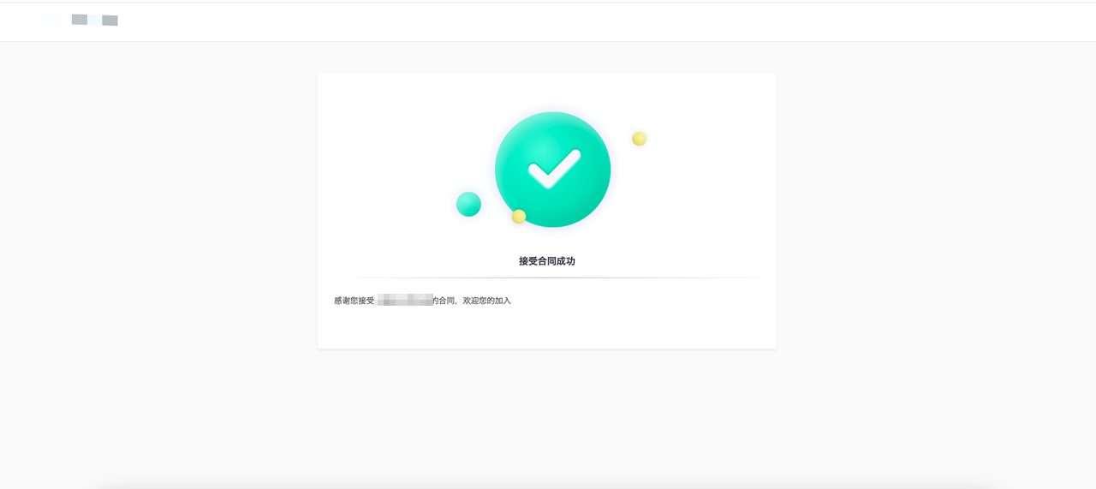Click empty white space below the thank-you message
The width and height of the screenshot is (1096, 489).
(x=547, y=328)
